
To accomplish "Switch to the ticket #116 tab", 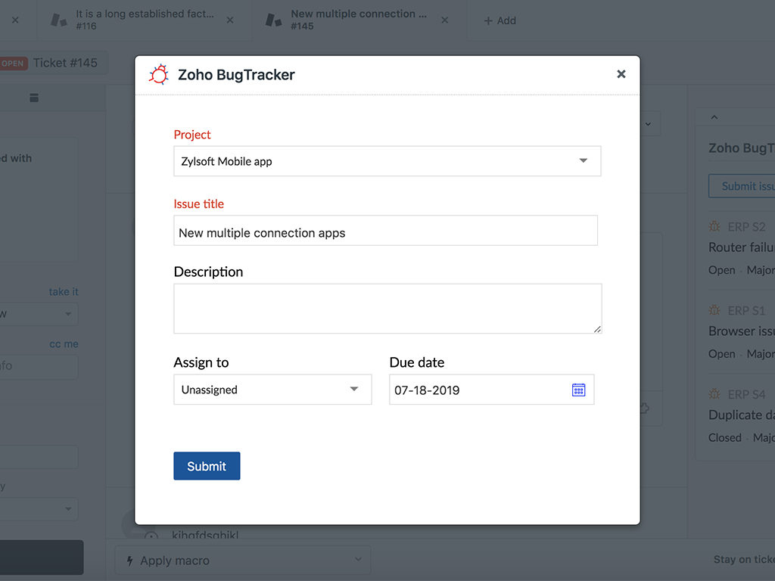I will pos(144,20).
